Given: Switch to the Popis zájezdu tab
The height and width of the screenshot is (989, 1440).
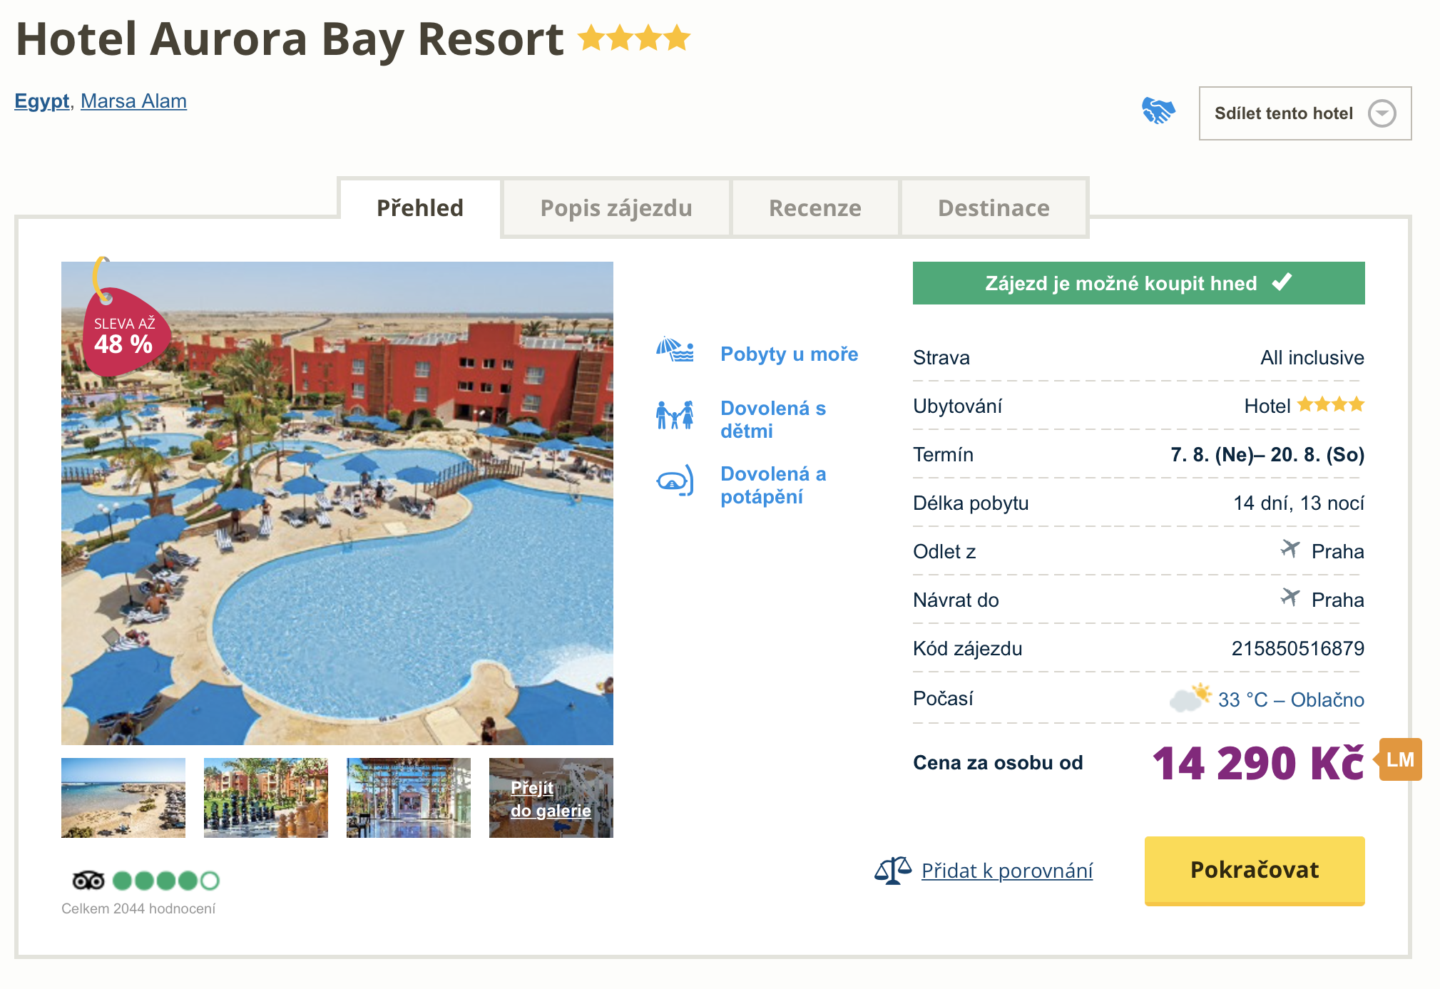Looking at the screenshot, I should pyautogui.click(x=616, y=208).
